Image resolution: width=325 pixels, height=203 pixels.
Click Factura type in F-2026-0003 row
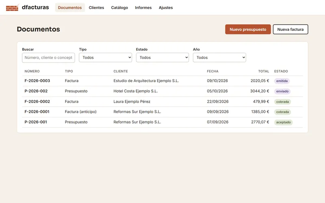71,81
